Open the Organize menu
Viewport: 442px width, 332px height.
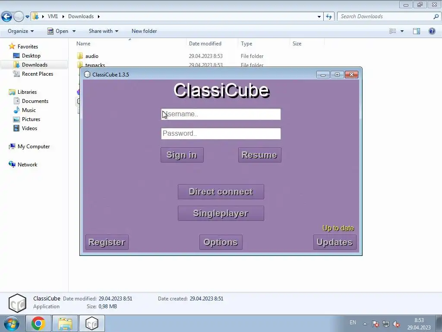pos(21,31)
